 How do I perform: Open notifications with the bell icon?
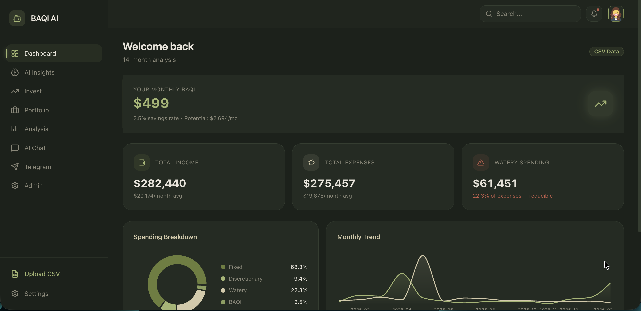pyautogui.click(x=594, y=14)
